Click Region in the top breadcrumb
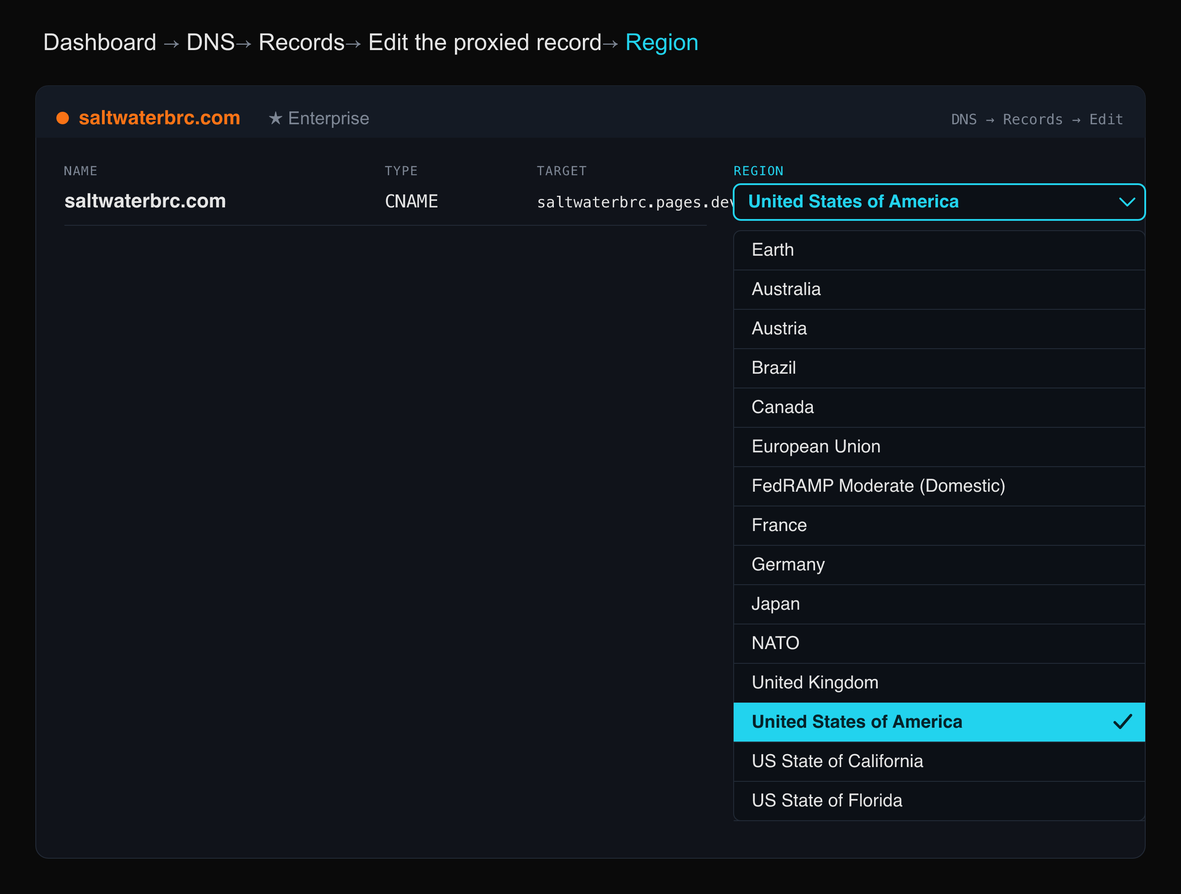Screen dimensions: 1181x894 (x=662, y=42)
